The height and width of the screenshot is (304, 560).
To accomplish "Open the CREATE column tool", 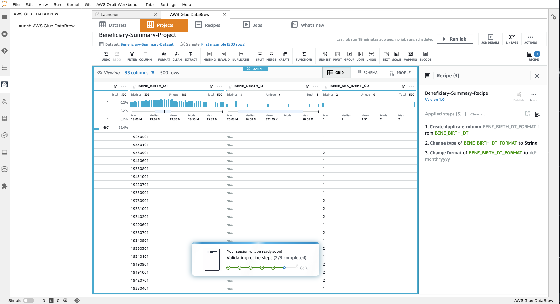I will [284, 56].
